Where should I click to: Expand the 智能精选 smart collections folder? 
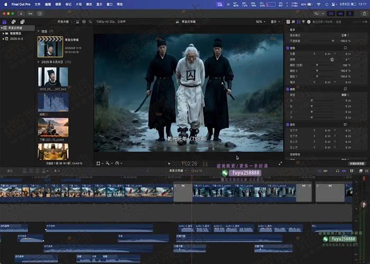tap(4, 33)
